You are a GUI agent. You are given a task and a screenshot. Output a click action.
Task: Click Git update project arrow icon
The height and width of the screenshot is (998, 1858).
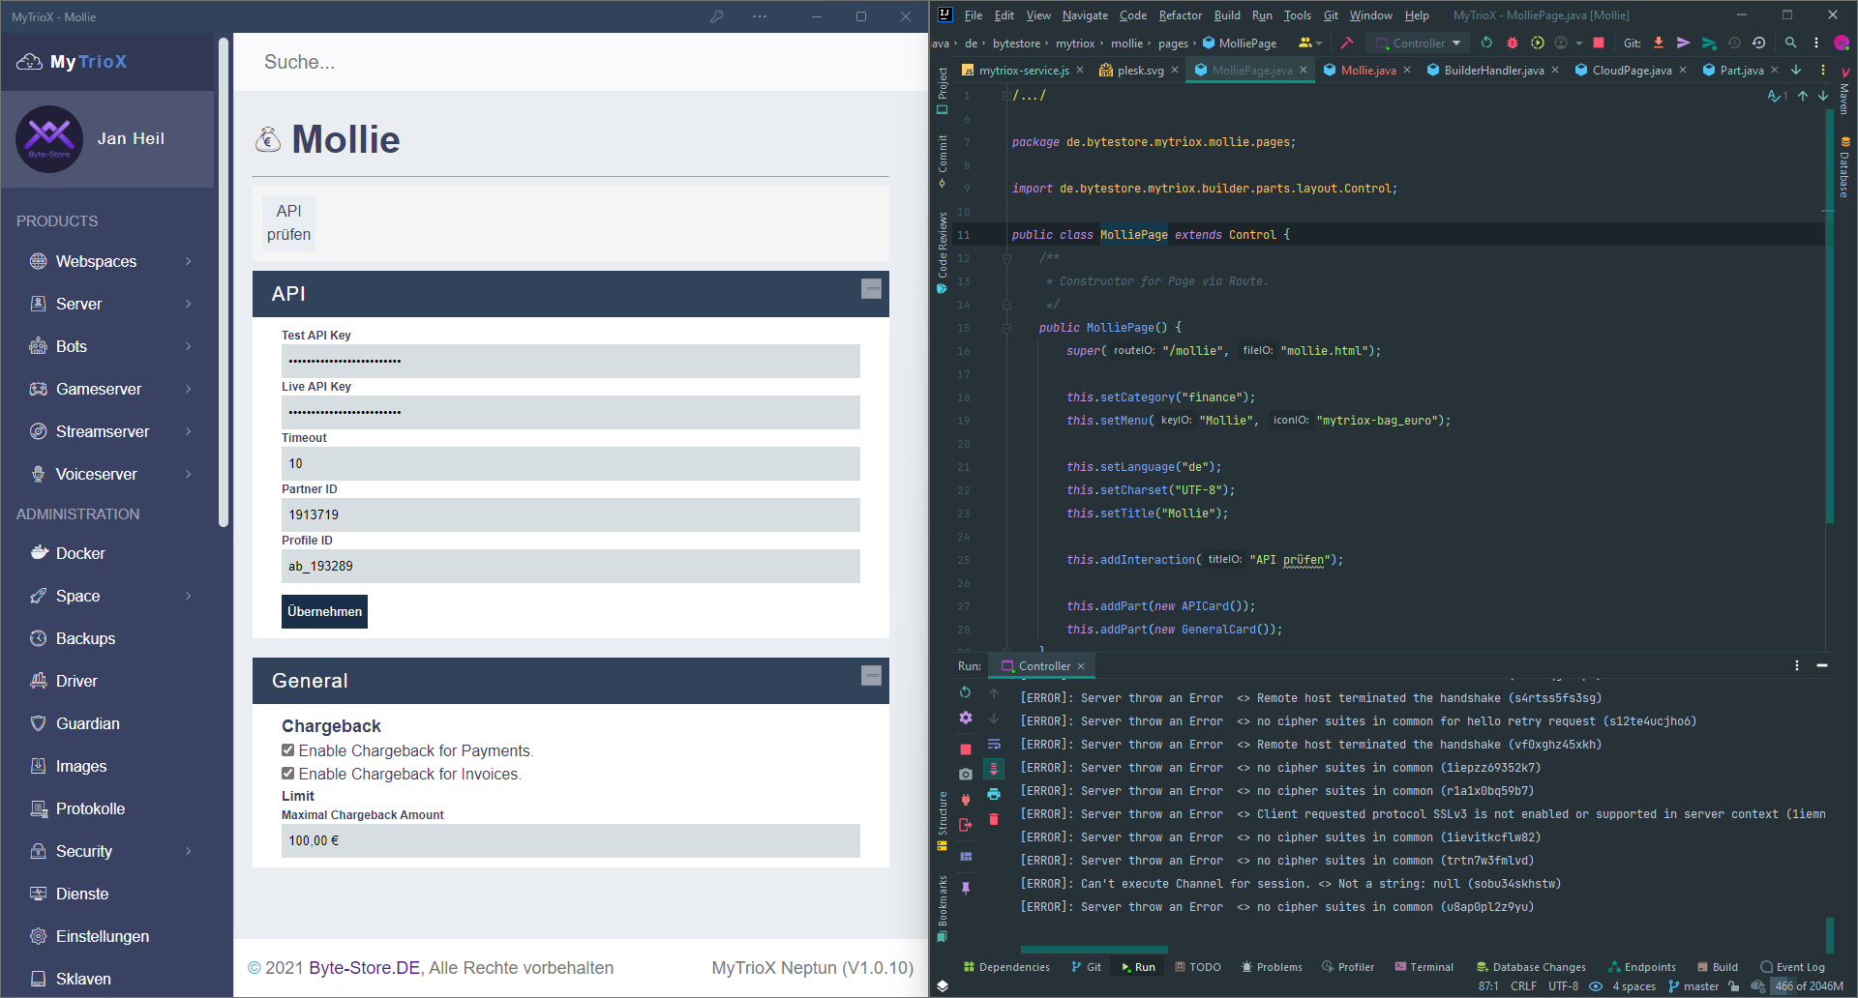[x=1659, y=43]
